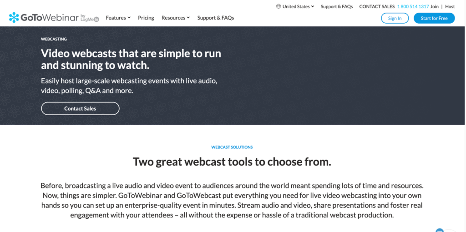Open the United States region dropdown
The height and width of the screenshot is (232, 466).
pyautogui.click(x=298, y=6)
